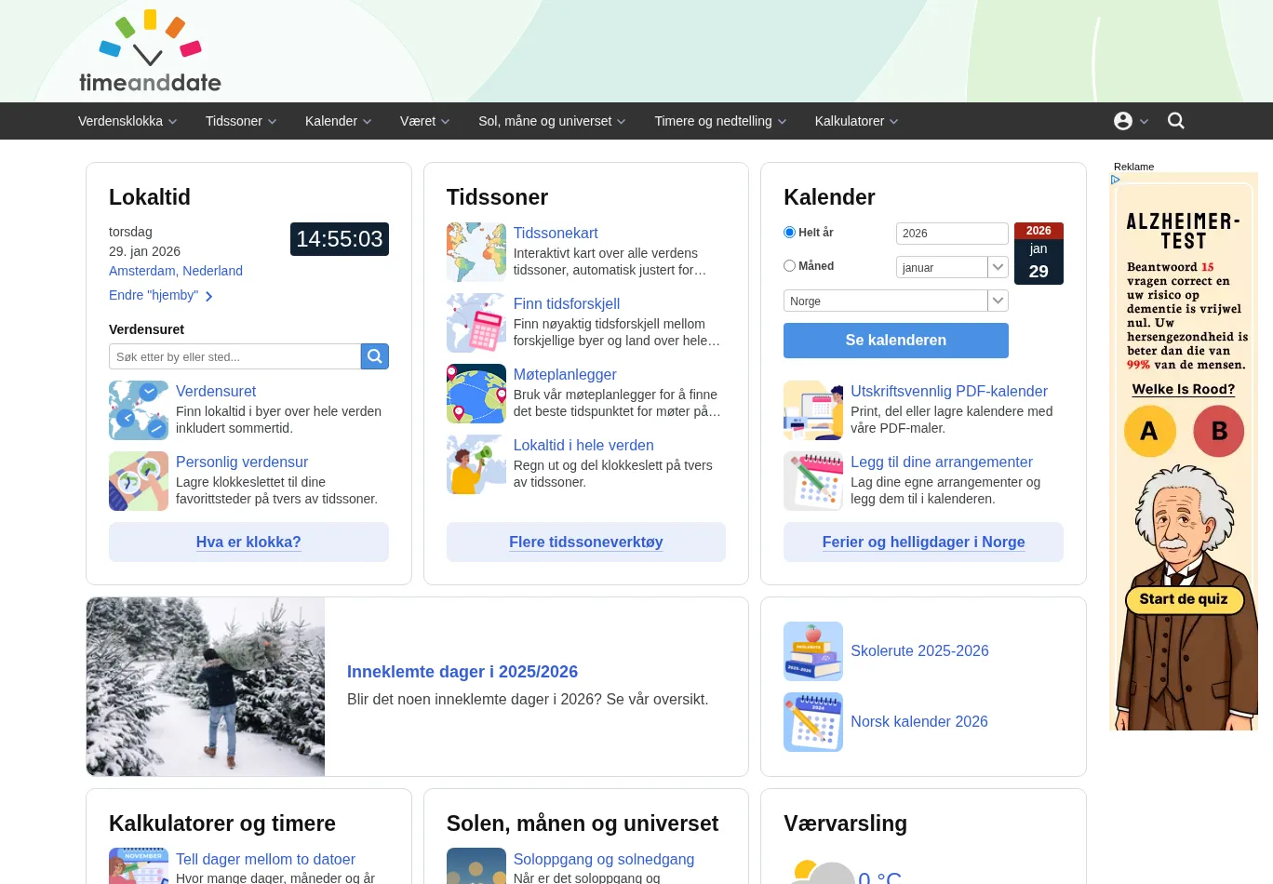
Task: Select the Måned radio button
Action: click(790, 266)
